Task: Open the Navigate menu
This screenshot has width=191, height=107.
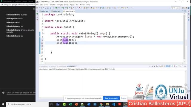Action: (x=60, y=5)
